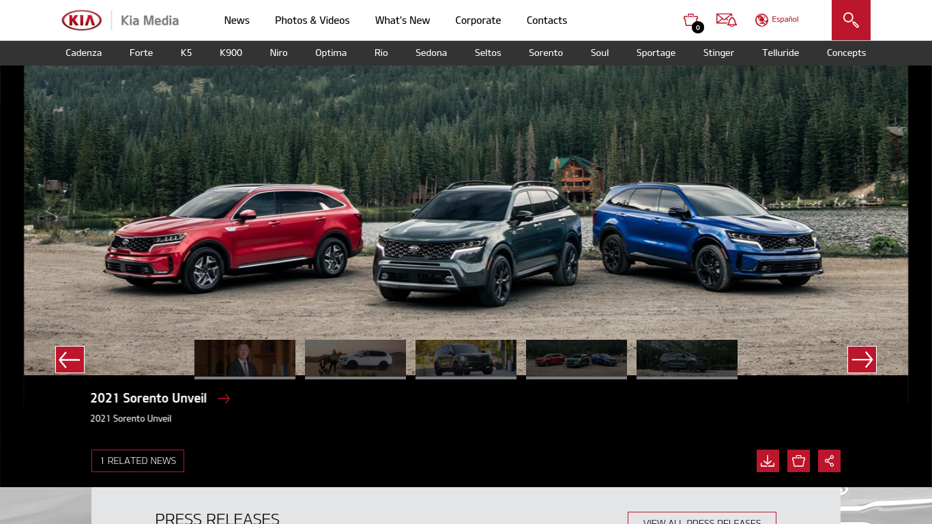Select Sportage in model bar
The image size is (932, 524).
coord(656,53)
